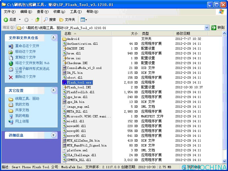Toggle the Folders (文件夹) pane button

tap(67, 20)
